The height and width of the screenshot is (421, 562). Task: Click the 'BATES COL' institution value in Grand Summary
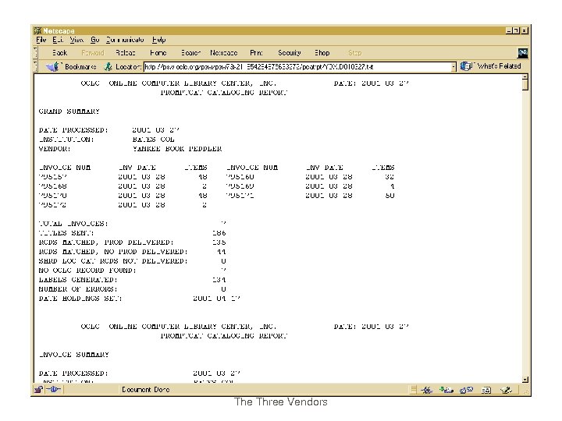click(x=154, y=140)
